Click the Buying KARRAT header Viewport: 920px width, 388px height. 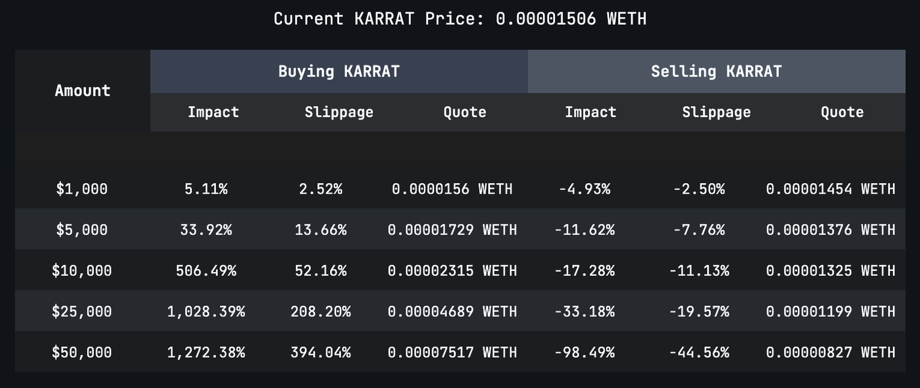pyautogui.click(x=339, y=72)
